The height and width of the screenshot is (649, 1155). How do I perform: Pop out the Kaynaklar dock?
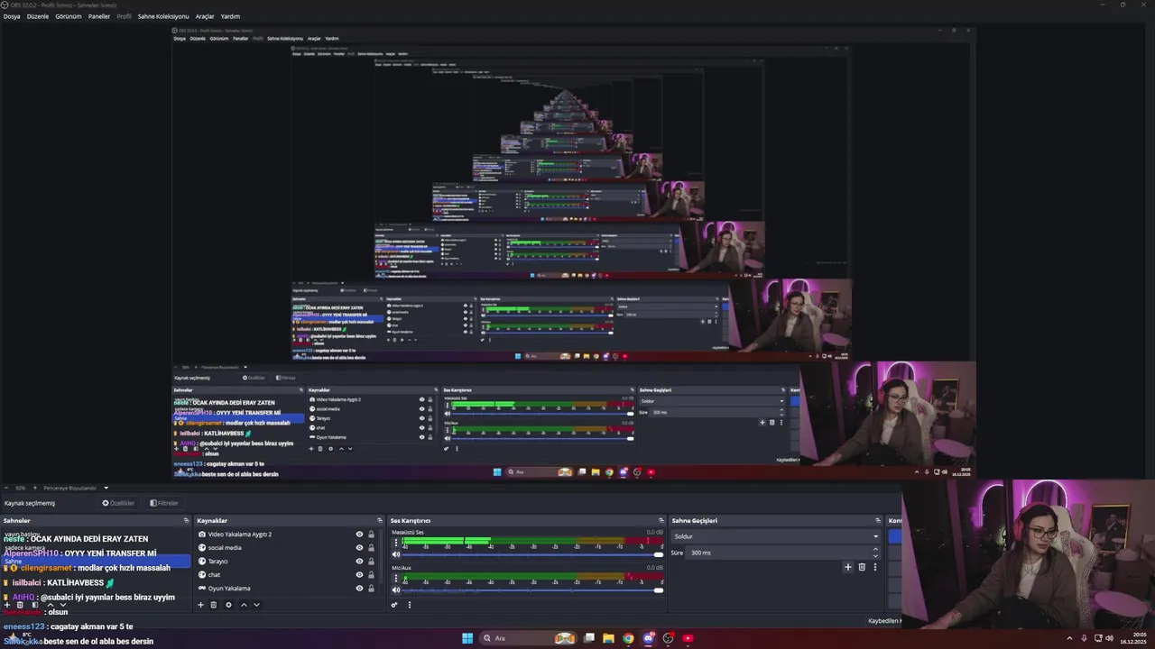[x=379, y=520]
